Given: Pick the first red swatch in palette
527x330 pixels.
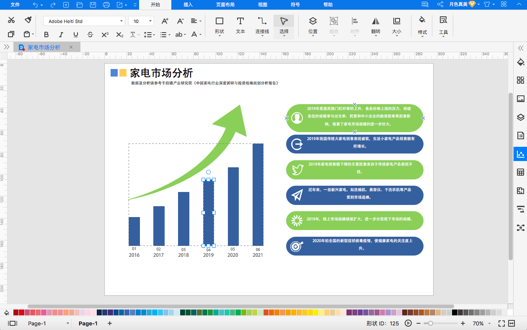Looking at the screenshot, I should coord(16,312).
